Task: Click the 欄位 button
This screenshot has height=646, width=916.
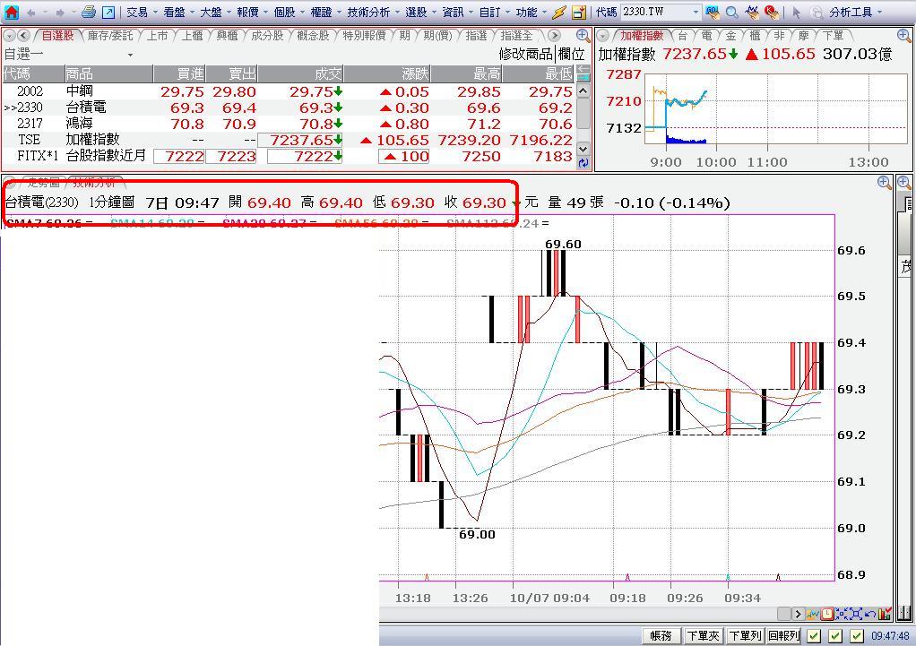Action: pos(571,55)
